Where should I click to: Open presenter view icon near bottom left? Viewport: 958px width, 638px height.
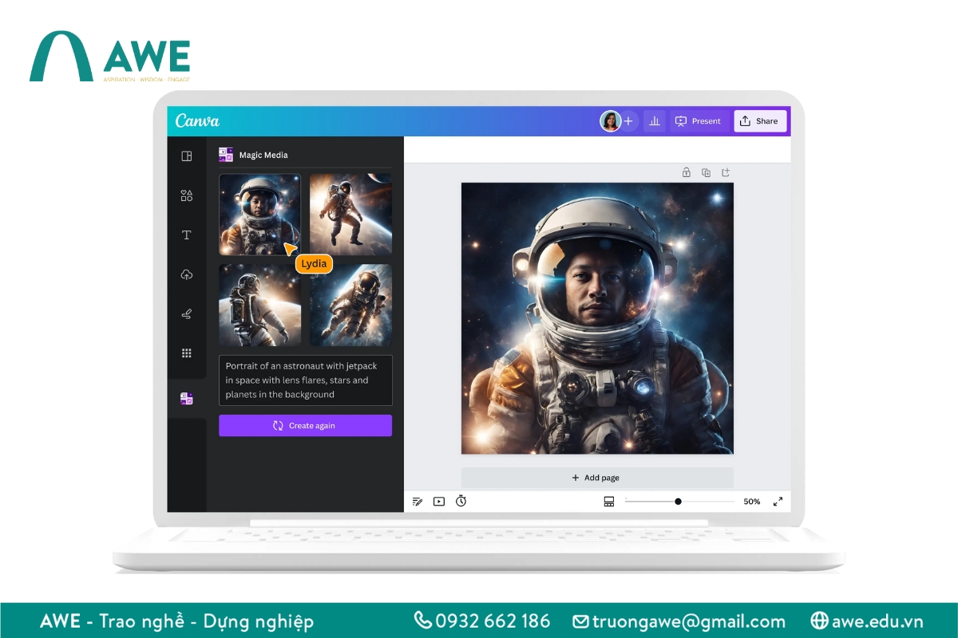point(438,501)
